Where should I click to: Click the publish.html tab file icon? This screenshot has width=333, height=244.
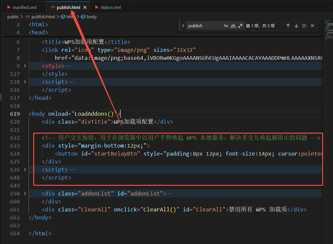tap(53, 7)
